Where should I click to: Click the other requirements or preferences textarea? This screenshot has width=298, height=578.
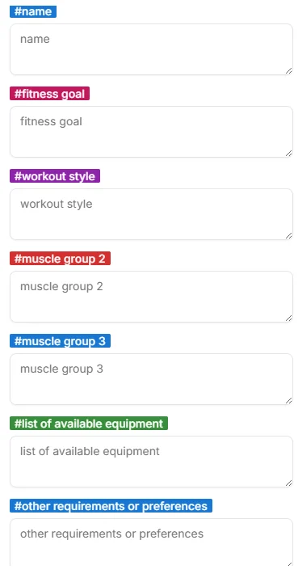[151, 542]
